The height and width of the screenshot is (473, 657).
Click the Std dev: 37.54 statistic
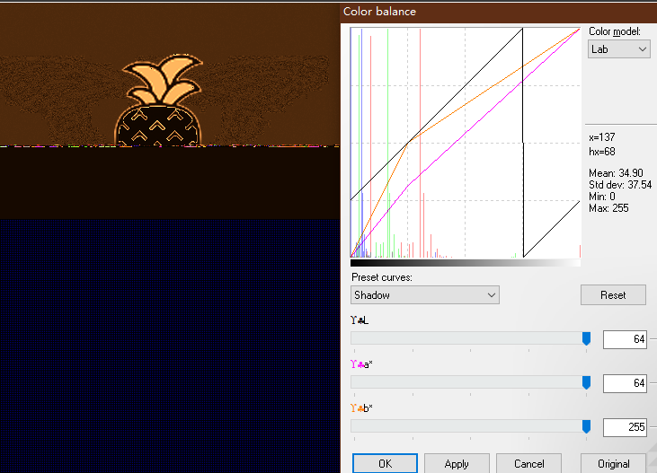[x=620, y=185]
